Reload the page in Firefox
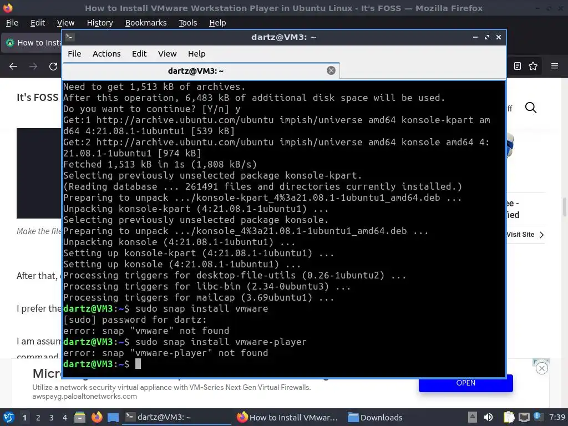 [53, 67]
